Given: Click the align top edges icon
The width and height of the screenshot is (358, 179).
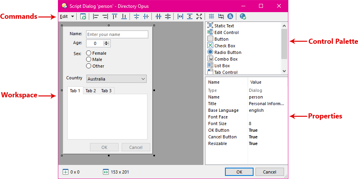Looking at the screenshot, I should (x=115, y=16).
